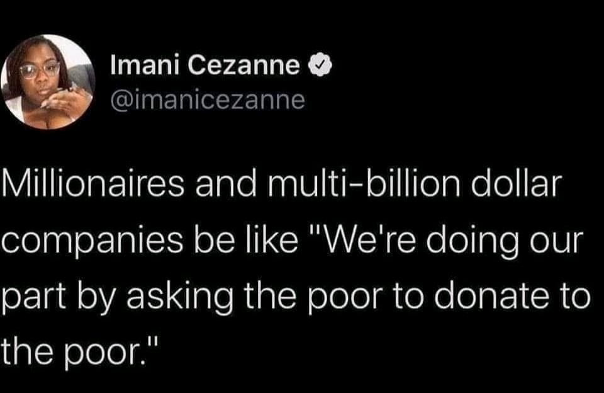Click the word "our" ending the second line

click(x=555, y=244)
